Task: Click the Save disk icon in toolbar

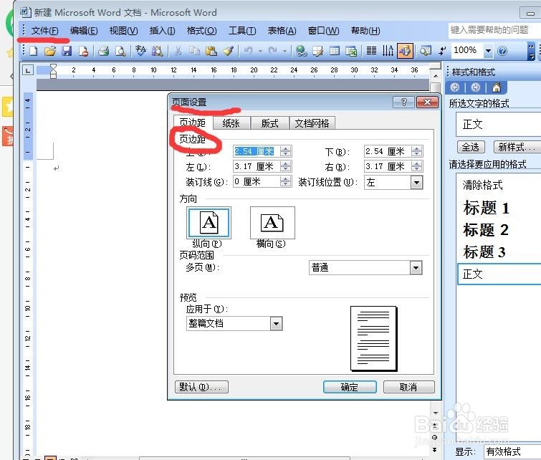Action: coord(66,51)
